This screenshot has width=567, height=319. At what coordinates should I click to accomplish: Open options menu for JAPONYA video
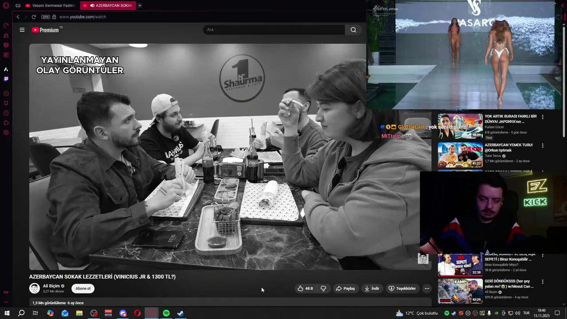[x=543, y=117]
